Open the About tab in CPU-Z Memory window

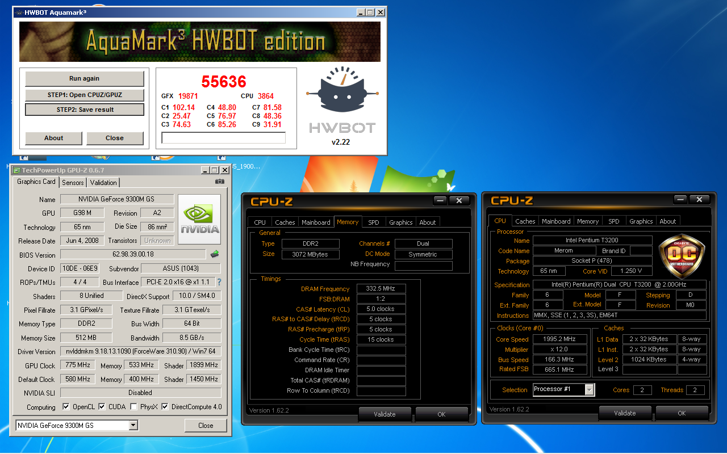point(428,222)
